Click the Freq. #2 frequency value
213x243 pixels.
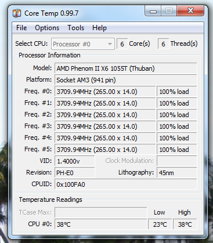tap(105, 115)
